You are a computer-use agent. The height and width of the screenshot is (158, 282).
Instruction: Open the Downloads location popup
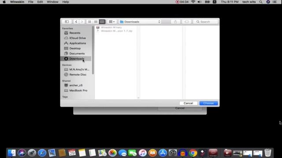coord(140,22)
